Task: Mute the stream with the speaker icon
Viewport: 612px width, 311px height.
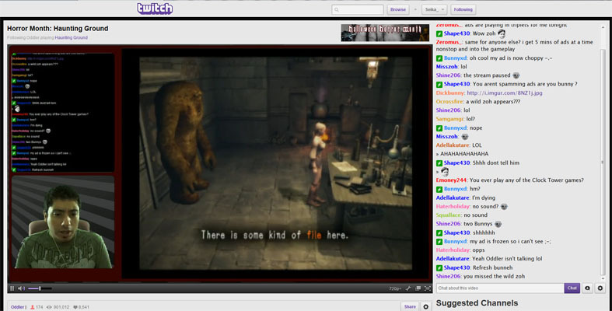Action: 22,288
